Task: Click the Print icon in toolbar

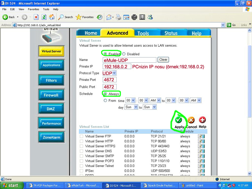Action: coord(118,17)
